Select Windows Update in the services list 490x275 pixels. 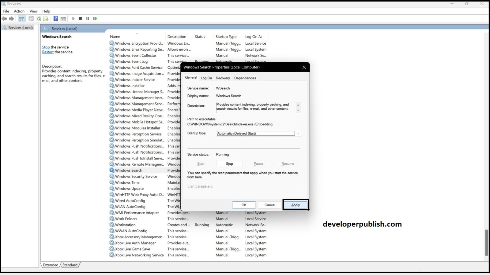click(x=129, y=189)
